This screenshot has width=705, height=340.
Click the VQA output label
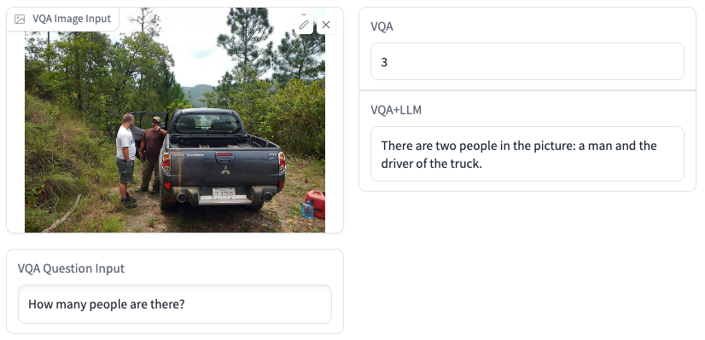click(382, 26)
